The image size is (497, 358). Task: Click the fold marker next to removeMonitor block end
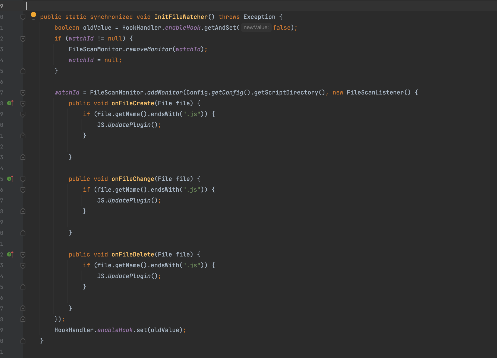tap(23, 71)
